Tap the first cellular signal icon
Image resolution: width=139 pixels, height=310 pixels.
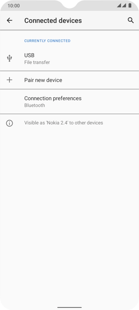(119, 5)
